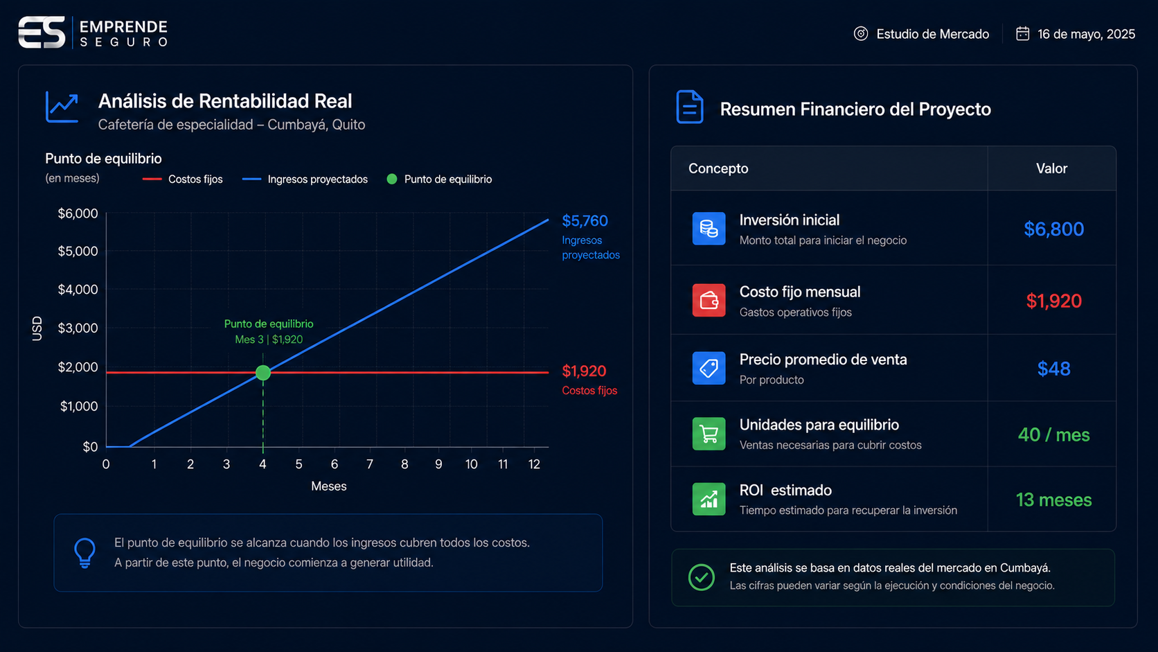Click the Mes 3 | $1,920 chart annotation
Viewport: 1158px width, 652px height.
tap(269, 340)
